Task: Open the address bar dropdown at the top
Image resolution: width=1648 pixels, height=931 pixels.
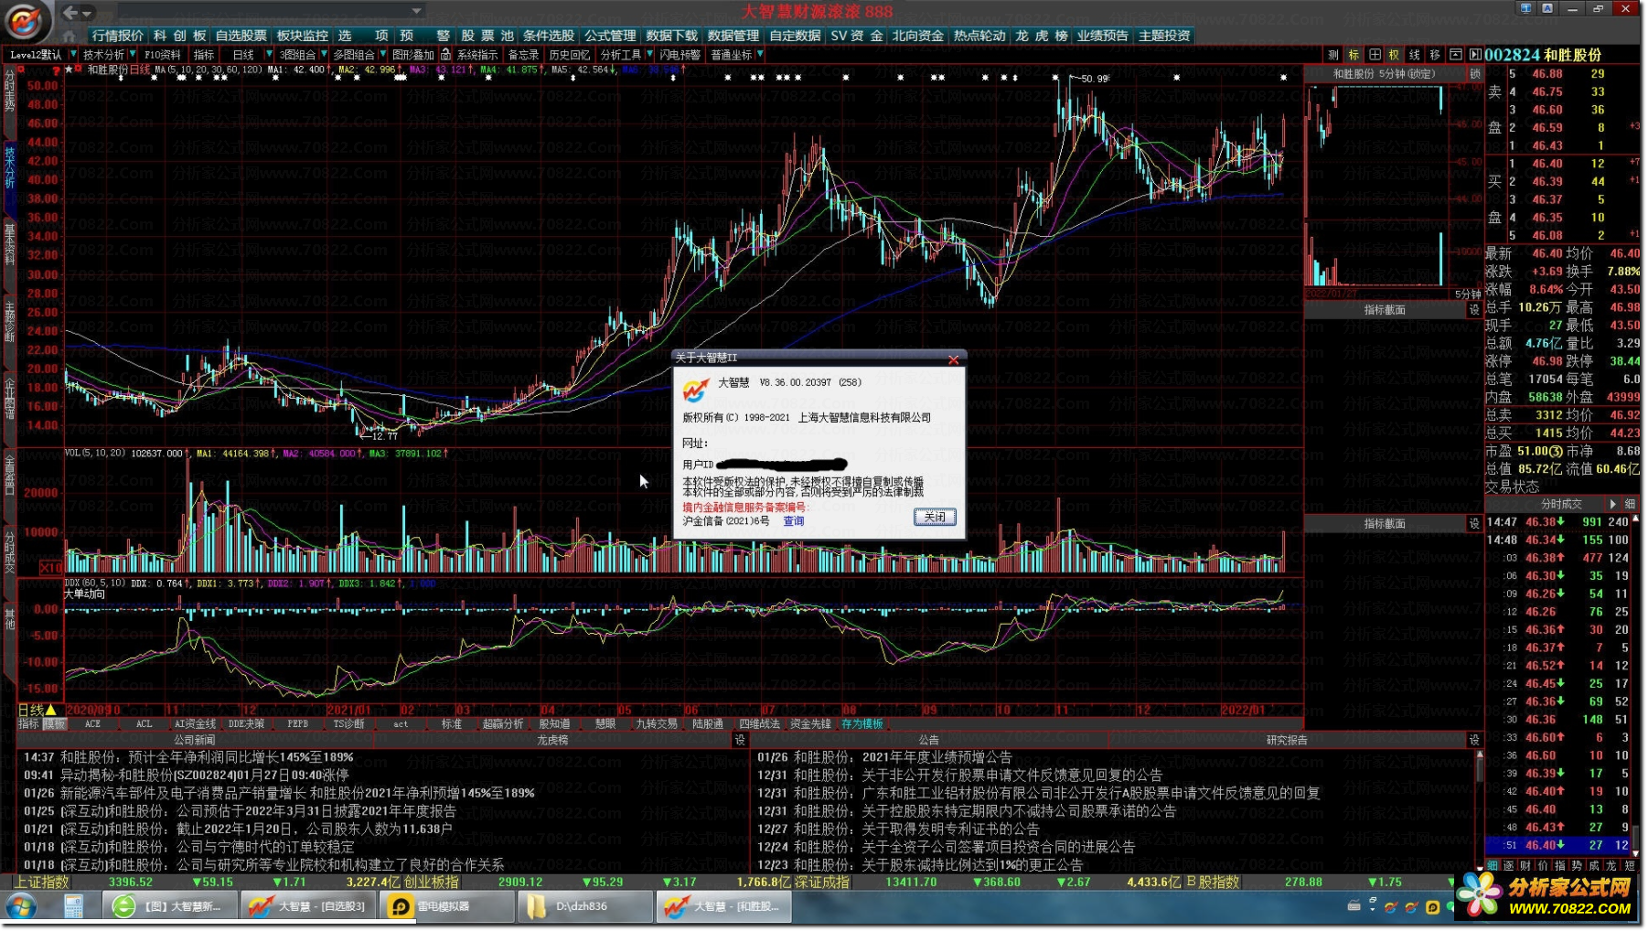Action: [x=416, y=12]
